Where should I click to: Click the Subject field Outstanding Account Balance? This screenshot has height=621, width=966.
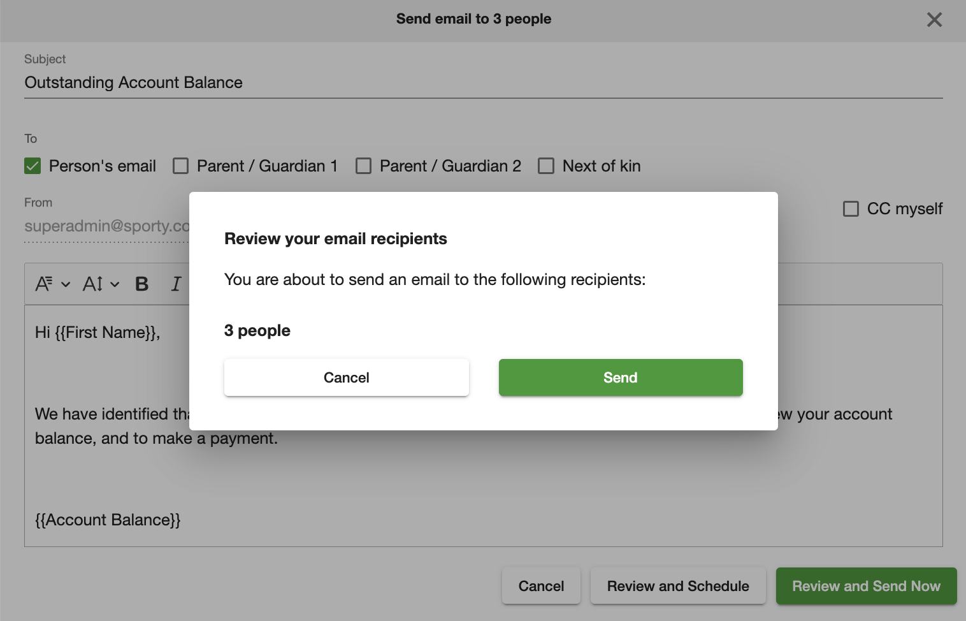pos(484,83)
